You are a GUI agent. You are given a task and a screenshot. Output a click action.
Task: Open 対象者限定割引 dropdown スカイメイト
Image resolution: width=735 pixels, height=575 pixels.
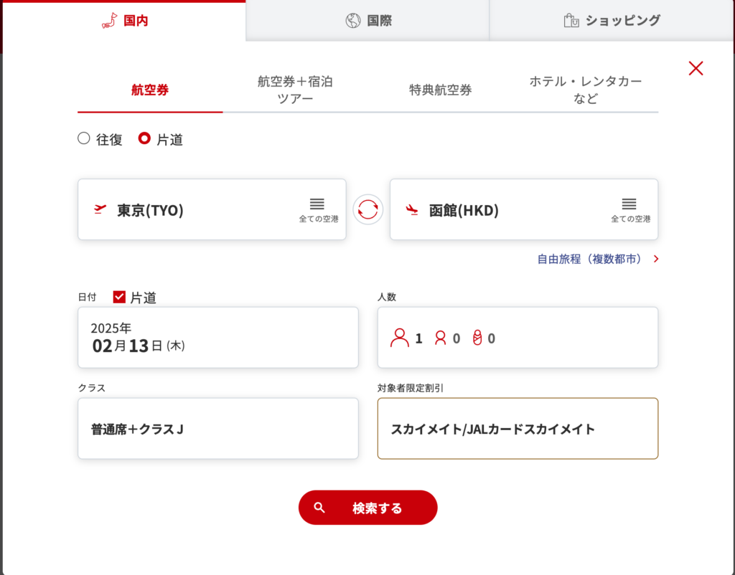(518, 429)
